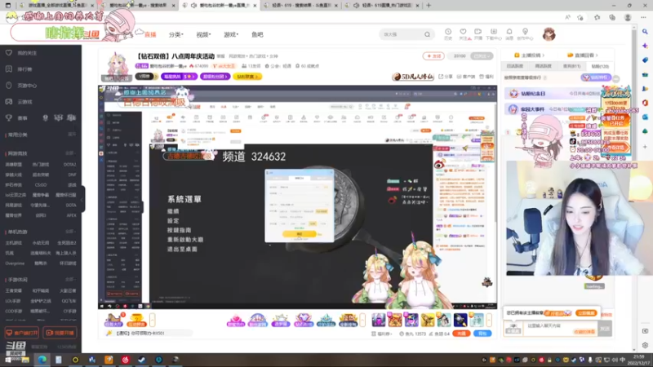The width and height of the screenshot is (653, 367).
Task: Switch to the 周活跃度 tab
Action: point(543,66)
